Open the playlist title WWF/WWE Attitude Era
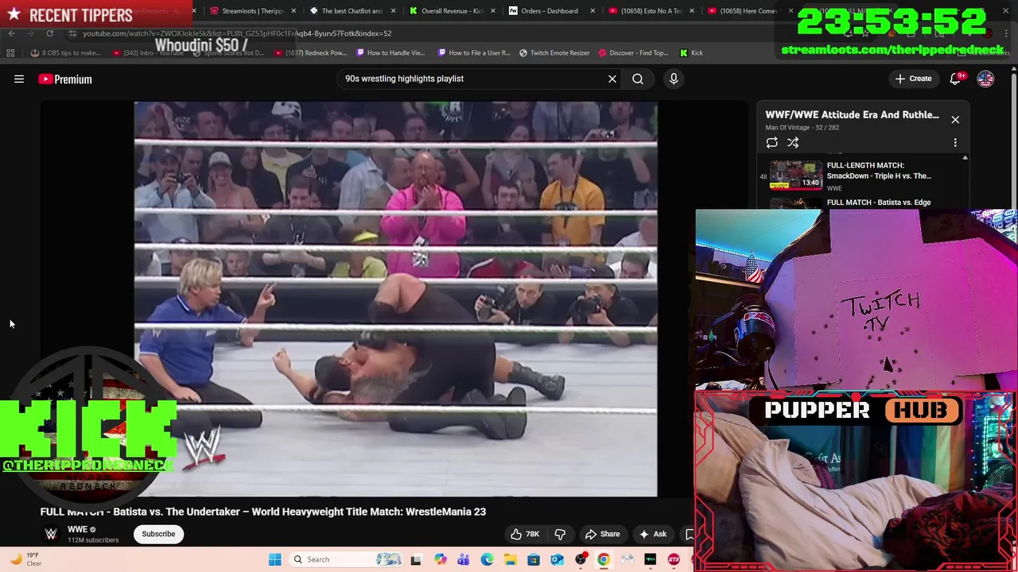The width and height of the screenshot is (1018, 572). [x=852, y=114]
